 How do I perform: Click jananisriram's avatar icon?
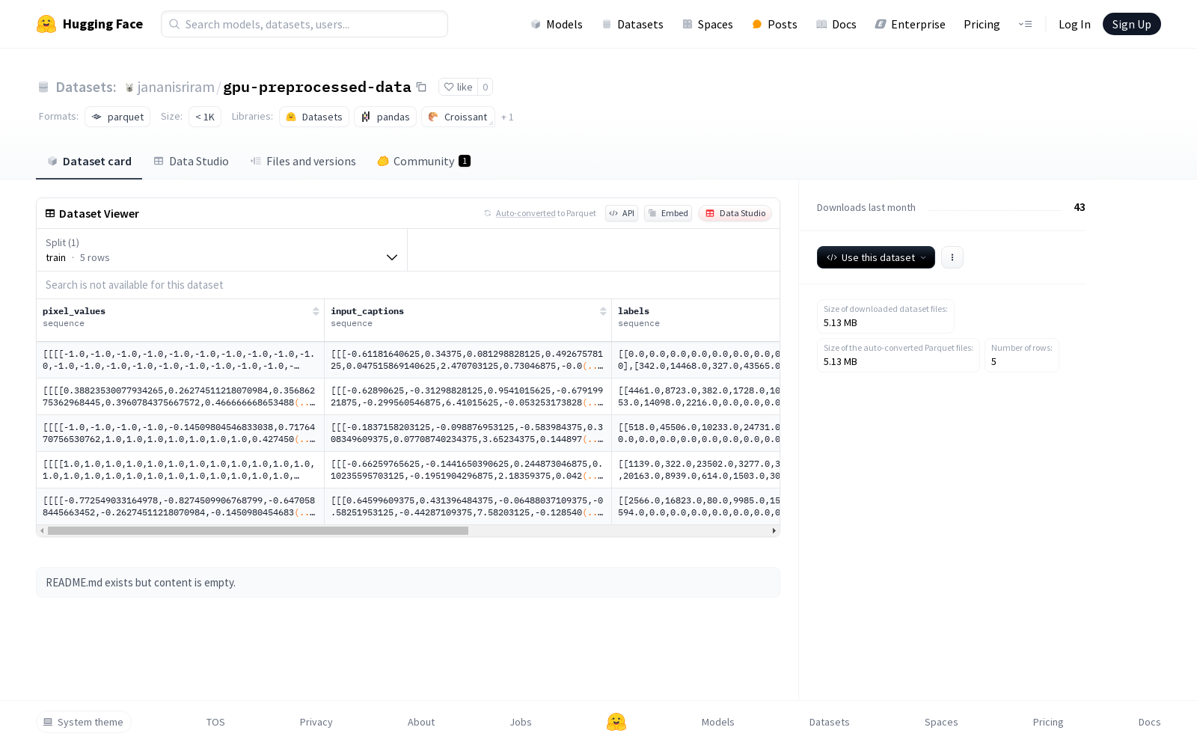pyautogui.click(x=129, y=88)
